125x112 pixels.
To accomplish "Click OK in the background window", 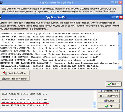I will pyautogui.click(x=109, y=106).
